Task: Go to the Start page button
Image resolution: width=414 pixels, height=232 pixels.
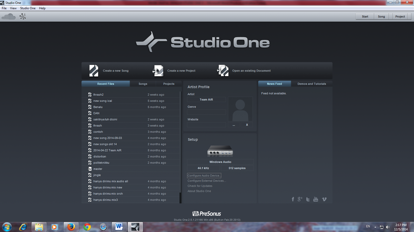Action: 365,16
